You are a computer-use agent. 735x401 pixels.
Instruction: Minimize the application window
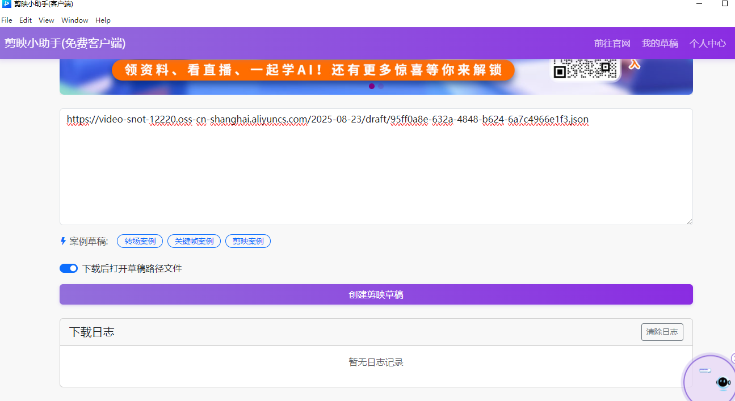click(x=698, y=3)
